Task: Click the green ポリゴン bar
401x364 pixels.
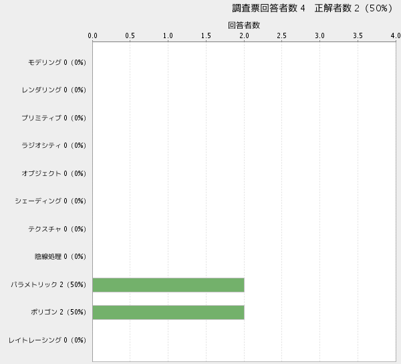Action: (x=168, y=312)
